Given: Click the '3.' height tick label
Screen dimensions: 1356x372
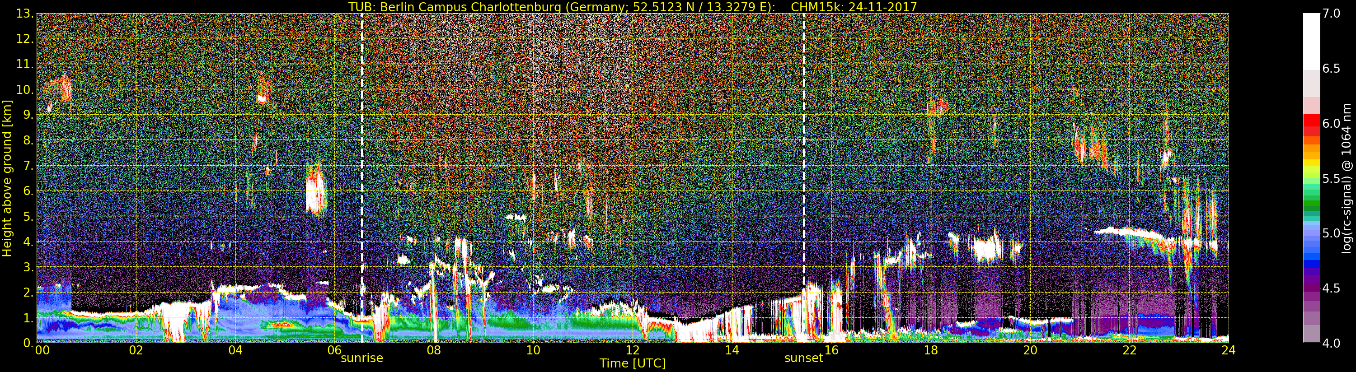Looking at the screenshot, I should (28, 267).
